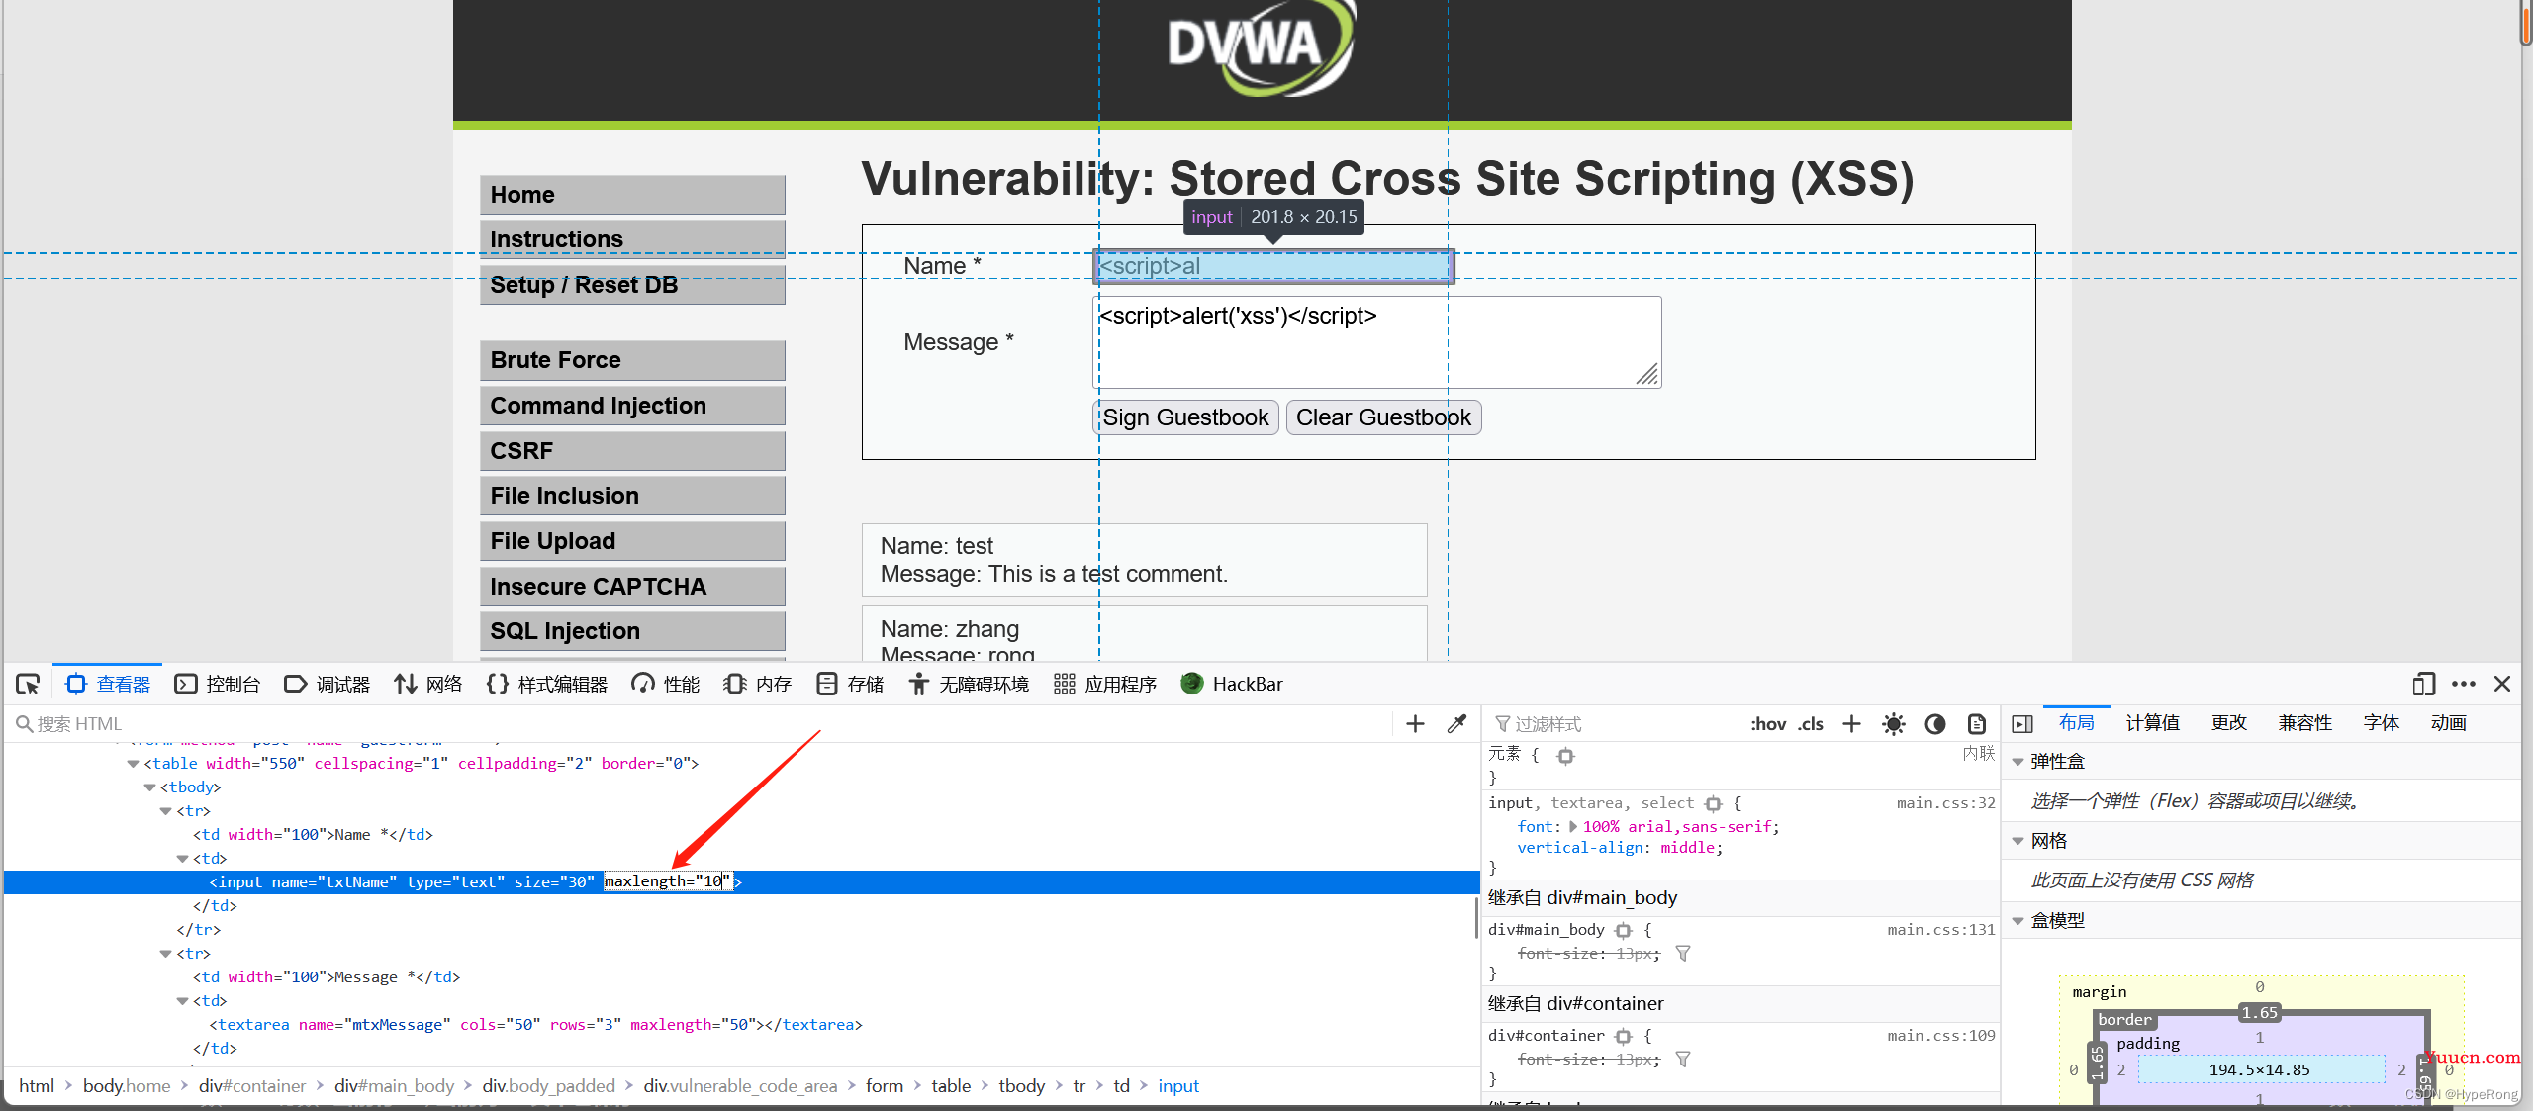
Task: Switch to the Network tab
Action: [428, 684]
